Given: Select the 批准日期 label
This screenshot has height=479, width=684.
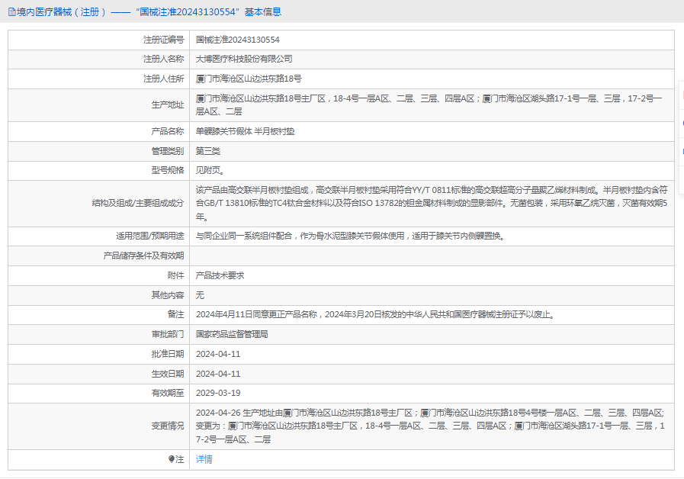Looking at the screenshot, I should point(168,354).
